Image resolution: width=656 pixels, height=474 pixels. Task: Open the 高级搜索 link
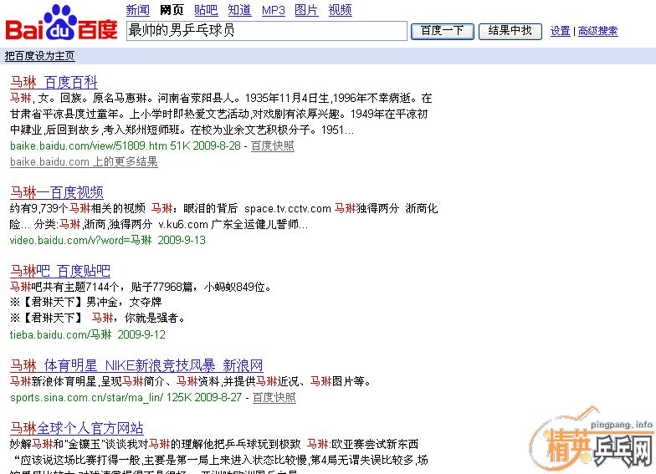597,31
